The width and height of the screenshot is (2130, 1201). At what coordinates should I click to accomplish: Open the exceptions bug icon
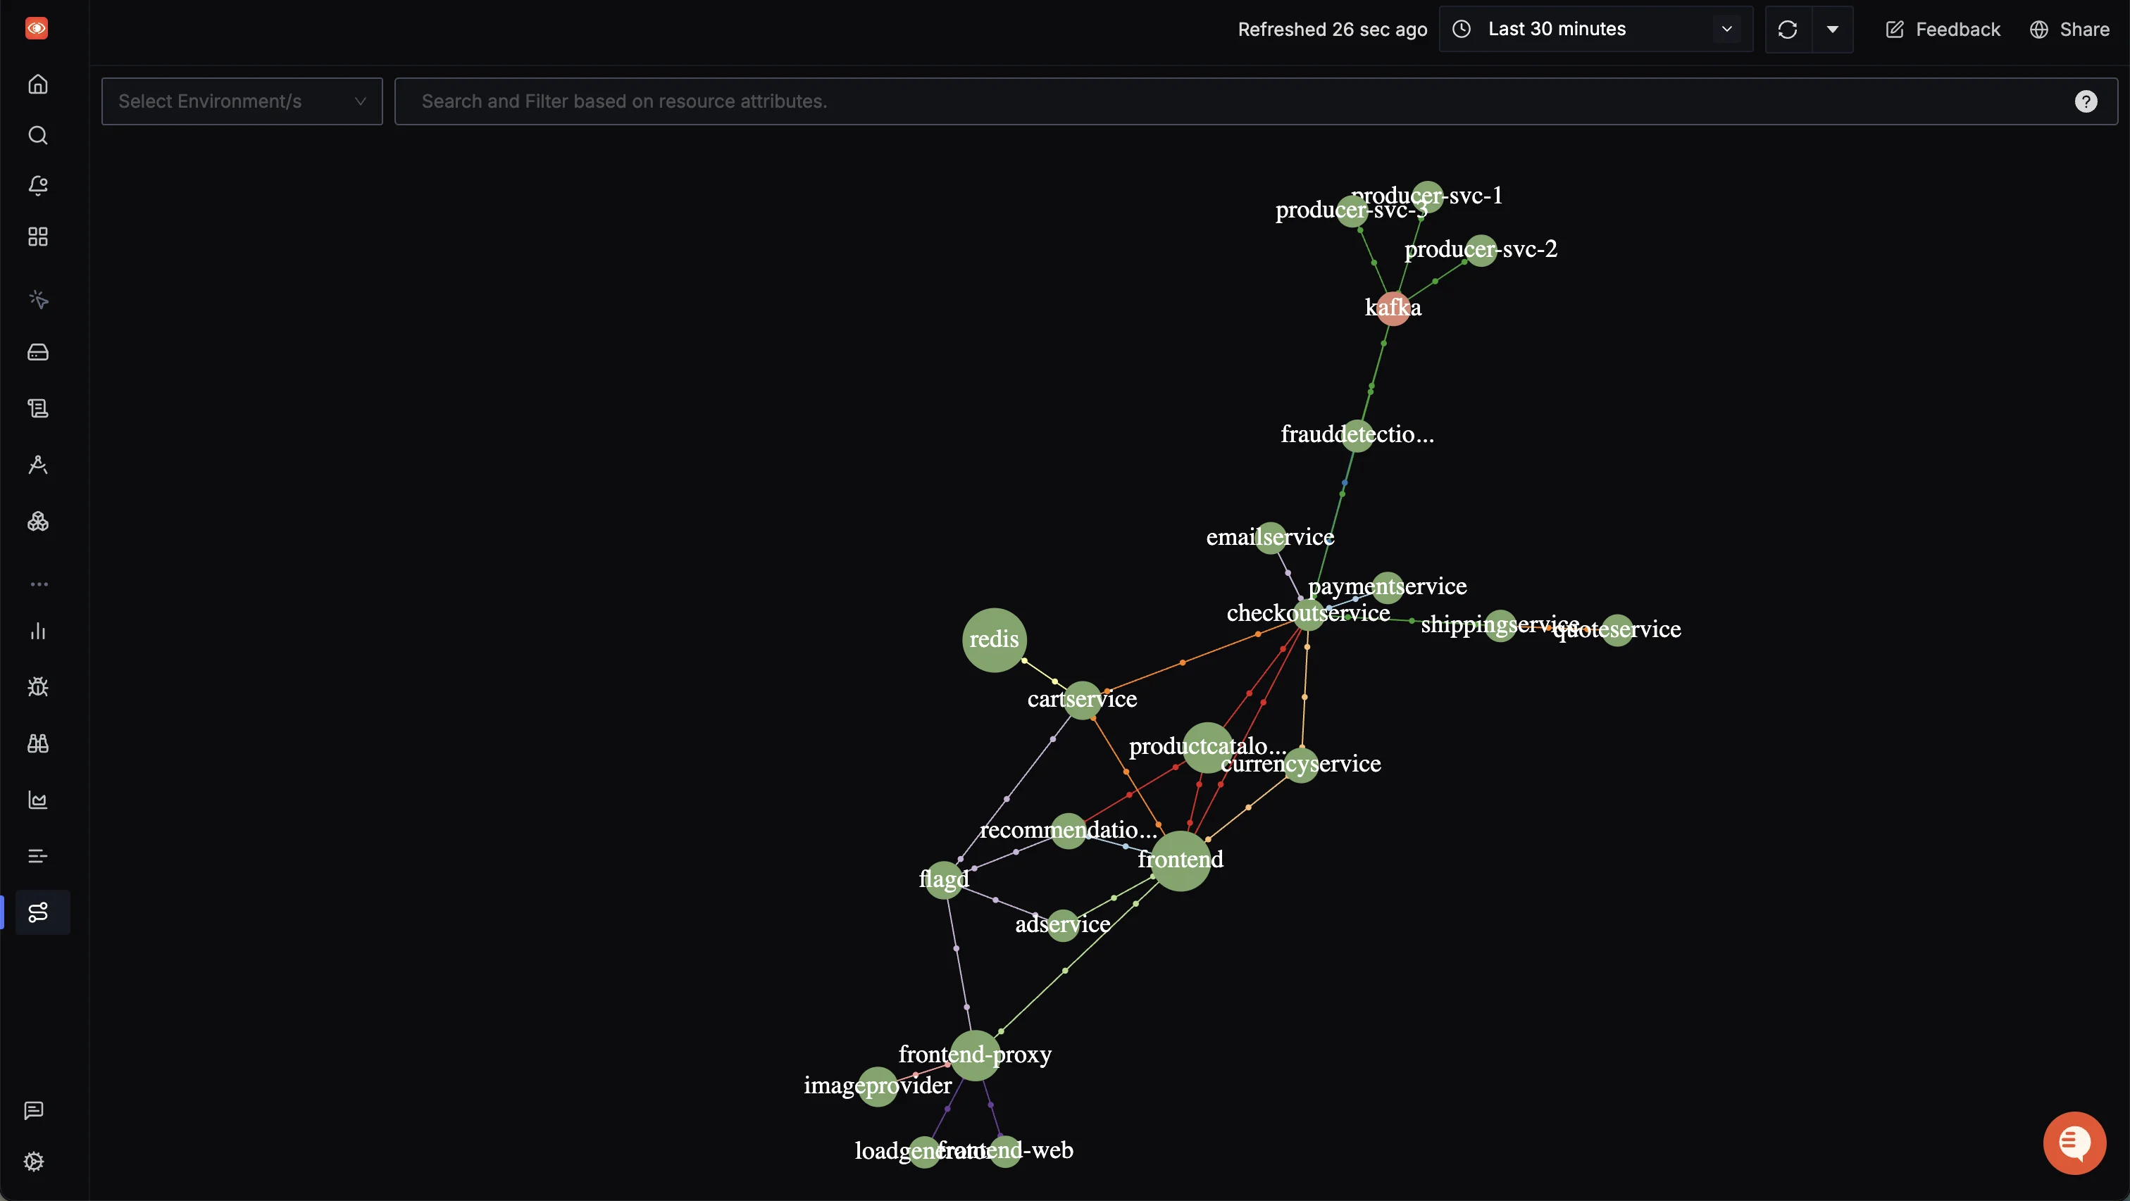(38, 687)
